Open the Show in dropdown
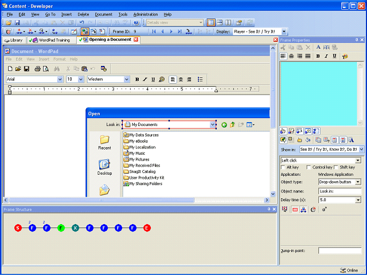367x275 pixels. pos(361,149)
